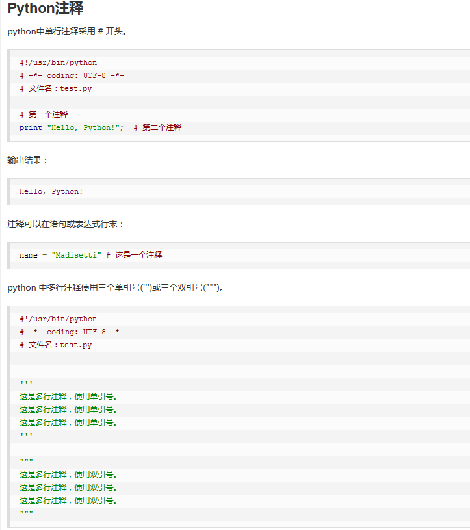Click the opening triple double quotes line

(x=26, y=462)
